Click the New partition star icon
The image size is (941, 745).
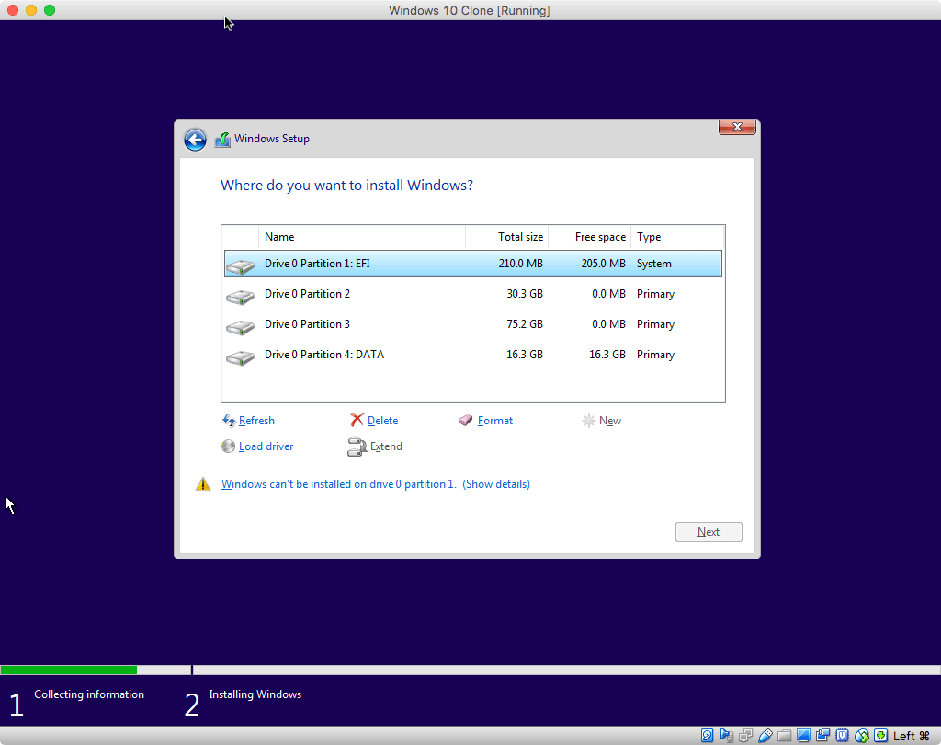pos(589,421)
